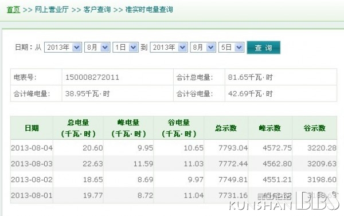The image size is (344, 216).
Task: Open 网上营业厅 breadcrumb item
Action: click(x=52, y=10)
